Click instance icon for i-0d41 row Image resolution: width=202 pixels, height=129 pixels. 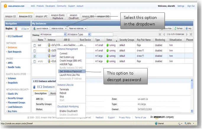point(49,56)
